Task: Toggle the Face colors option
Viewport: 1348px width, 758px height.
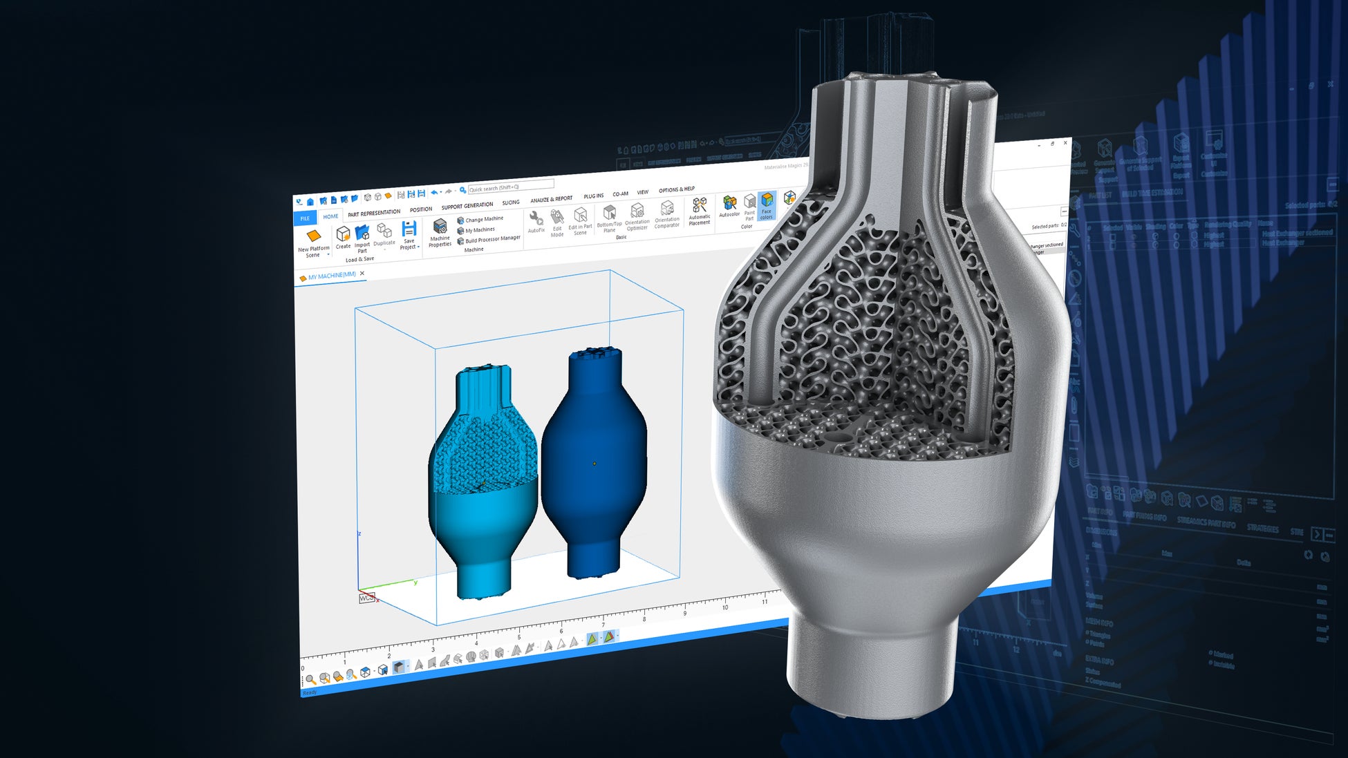Action: (767, 201)
